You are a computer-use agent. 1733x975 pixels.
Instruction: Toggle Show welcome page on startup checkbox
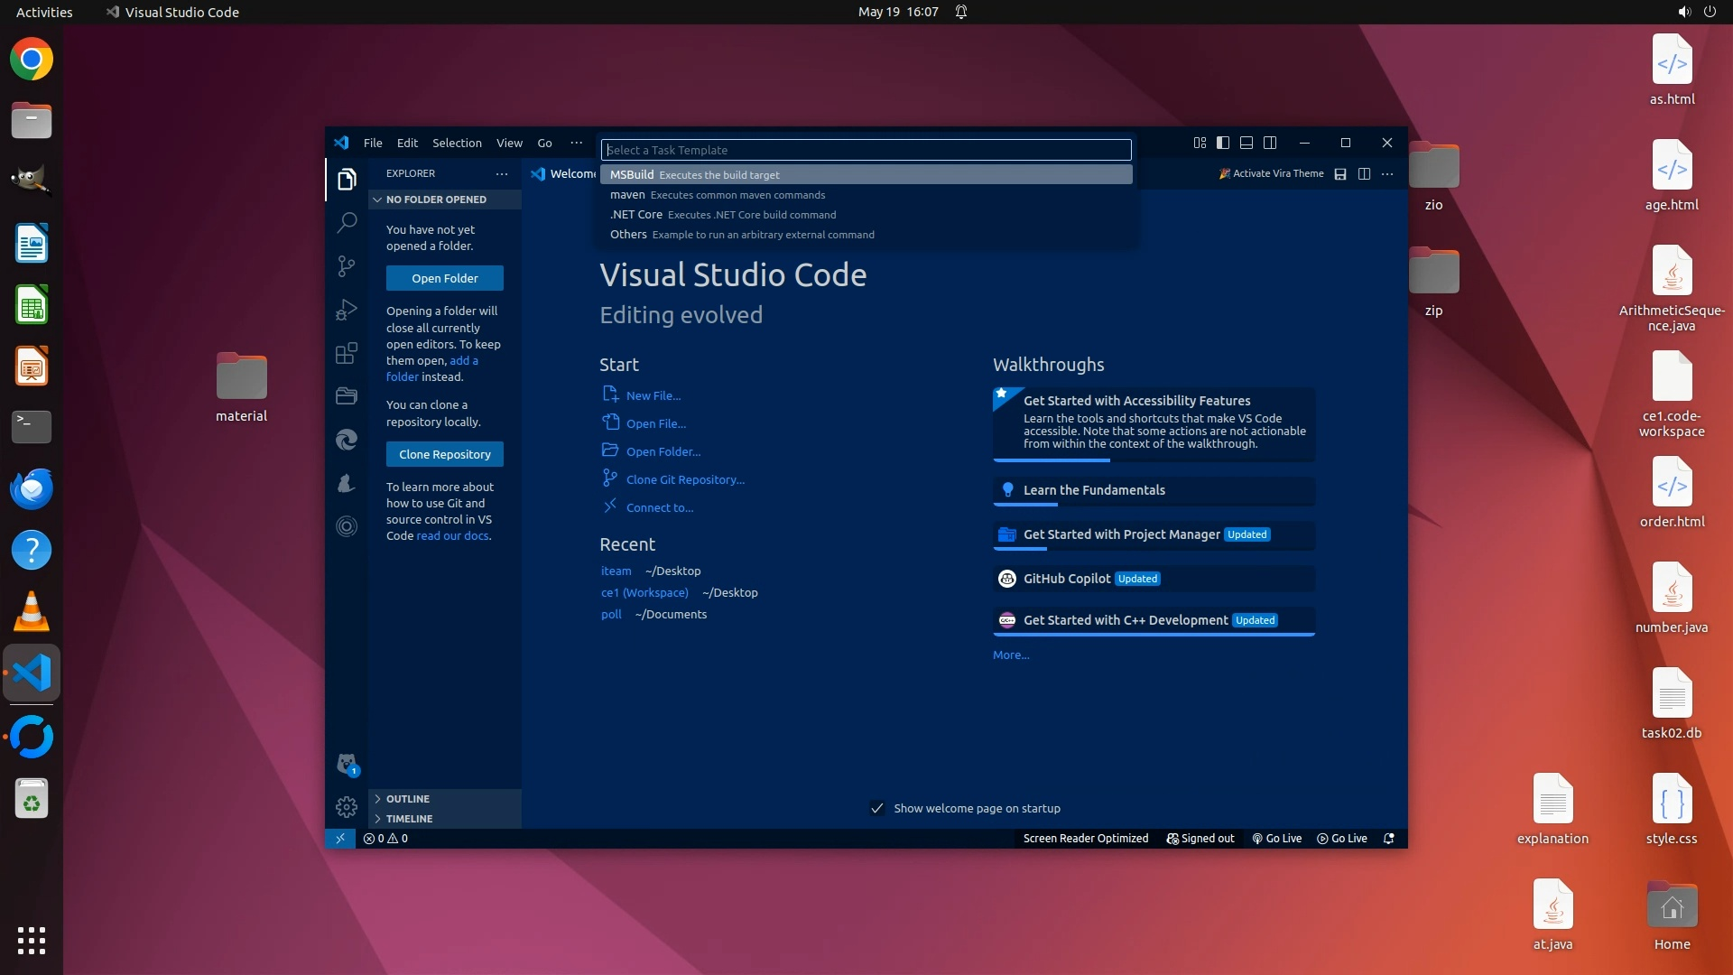click(876, 808)
